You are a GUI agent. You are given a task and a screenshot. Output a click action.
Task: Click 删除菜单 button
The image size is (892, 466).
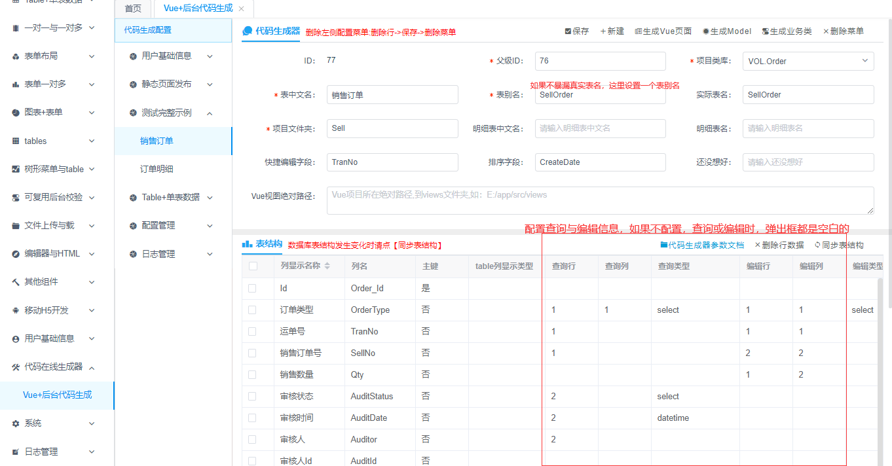(x=843, y=31)
